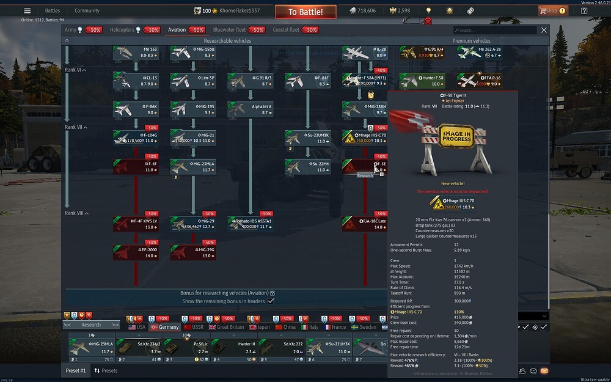Viewport: 611px width, 382px height.
Task: Click the help question mark icon
Action: (x=584, y=11)
